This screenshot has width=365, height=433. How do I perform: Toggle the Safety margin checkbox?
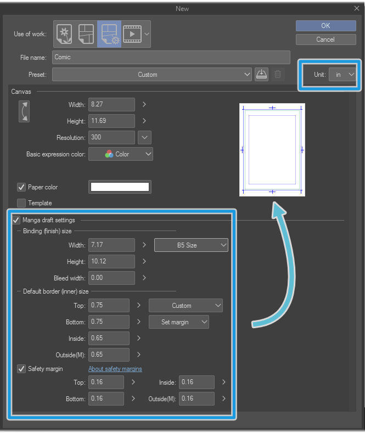[21, 369]
